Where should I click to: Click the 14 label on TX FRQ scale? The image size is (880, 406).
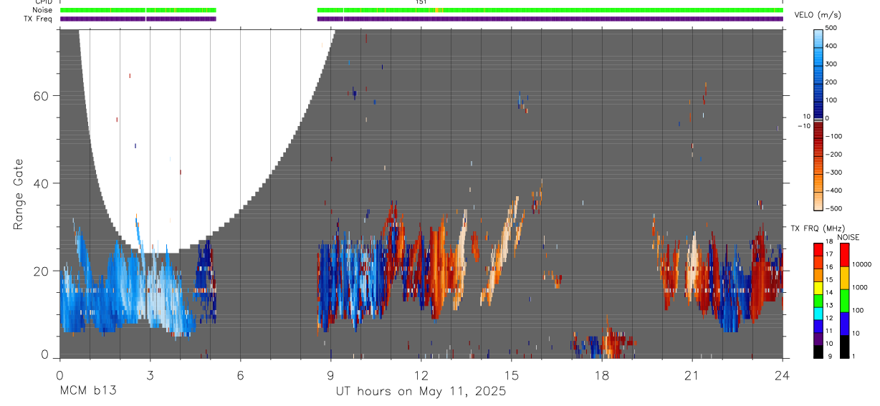point(829,294)
